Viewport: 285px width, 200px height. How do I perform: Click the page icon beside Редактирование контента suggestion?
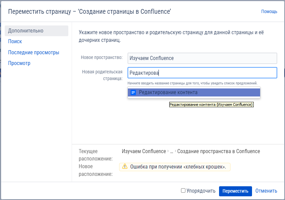click(x=133, y=92)
